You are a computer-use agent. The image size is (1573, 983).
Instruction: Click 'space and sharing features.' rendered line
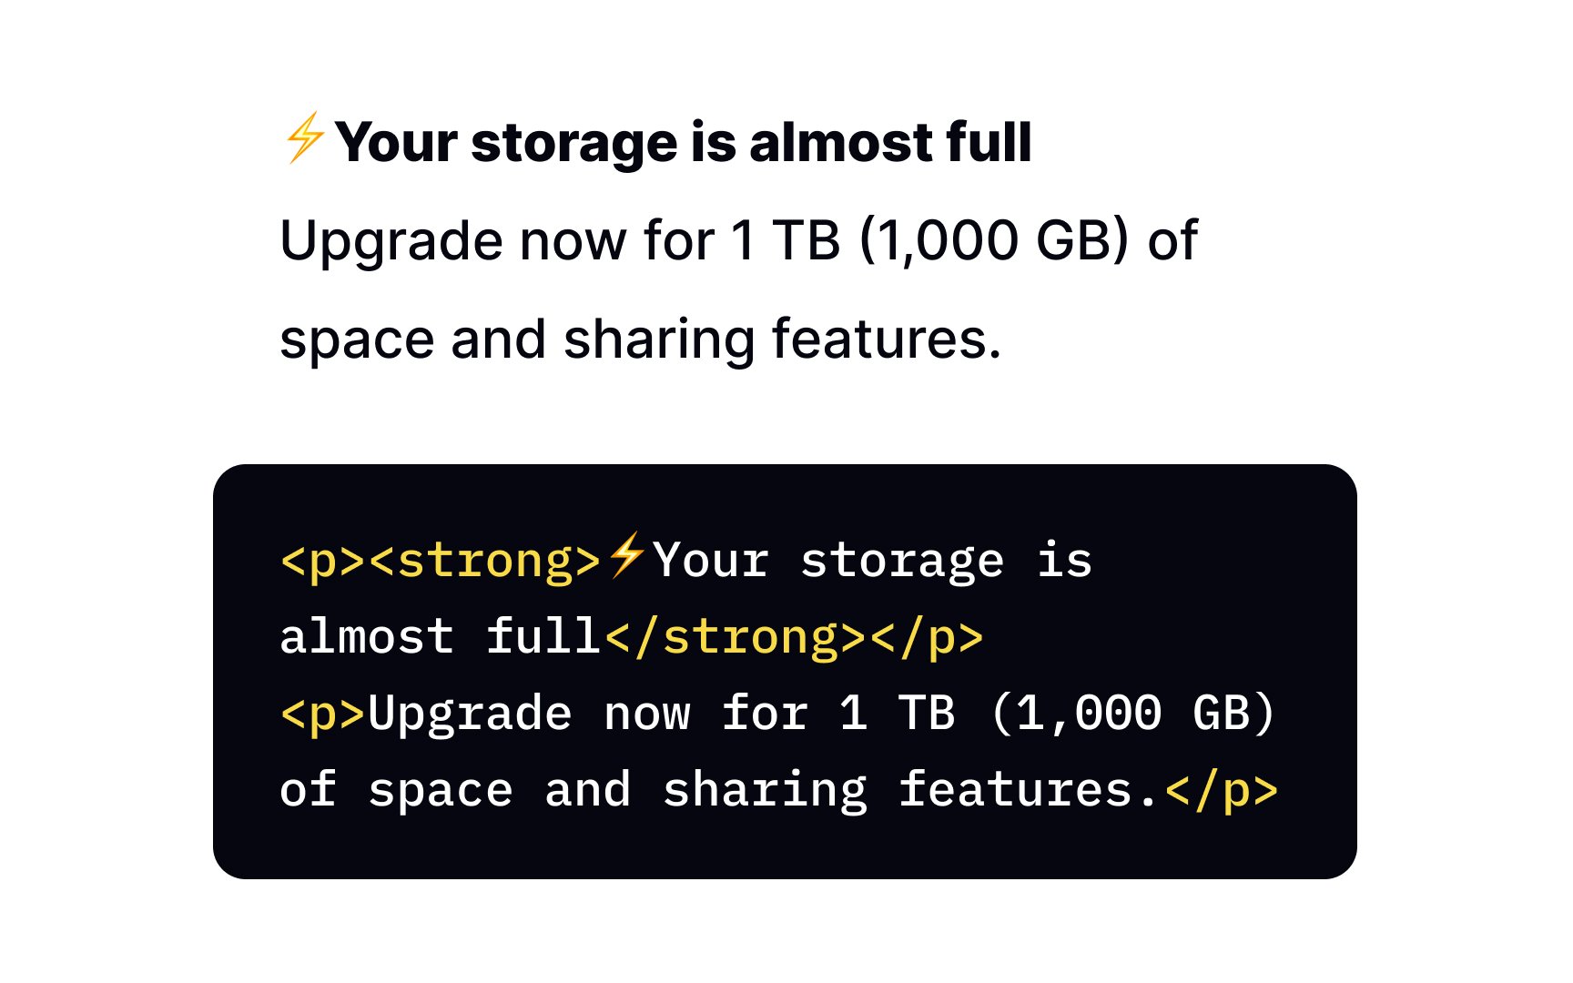pos(641,340)
